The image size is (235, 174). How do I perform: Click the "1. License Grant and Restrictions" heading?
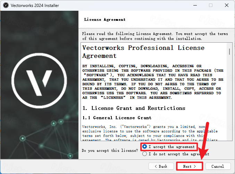pyautogui.click(x=134, y=108)
